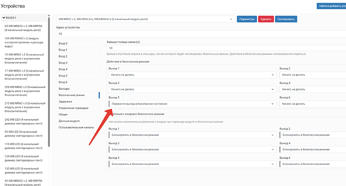Open the device type dropdown WB-MR6C v.2
This screenshot has width=346, height=186.
pos(146,19)
